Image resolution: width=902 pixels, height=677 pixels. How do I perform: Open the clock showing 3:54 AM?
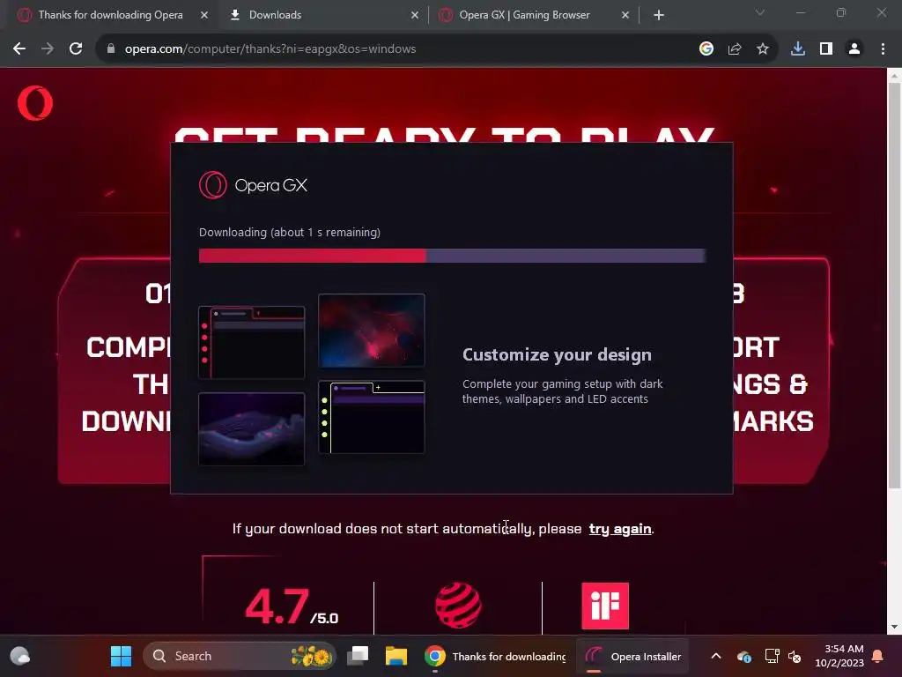tap(839, 656)
